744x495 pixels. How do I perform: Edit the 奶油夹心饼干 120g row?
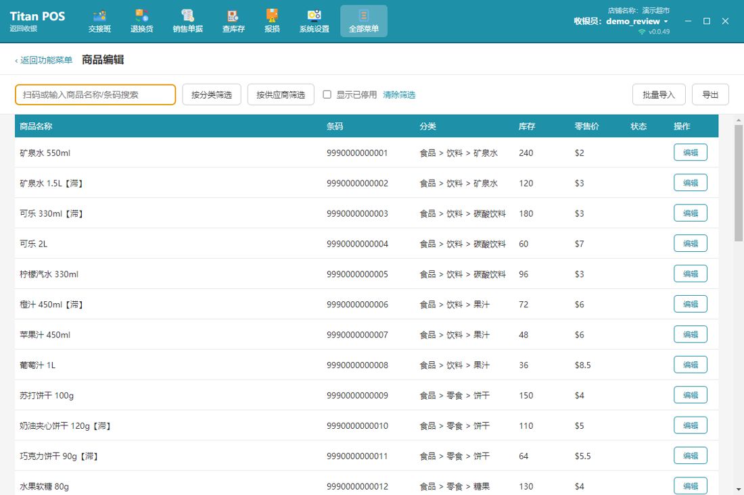click(691, 425)
